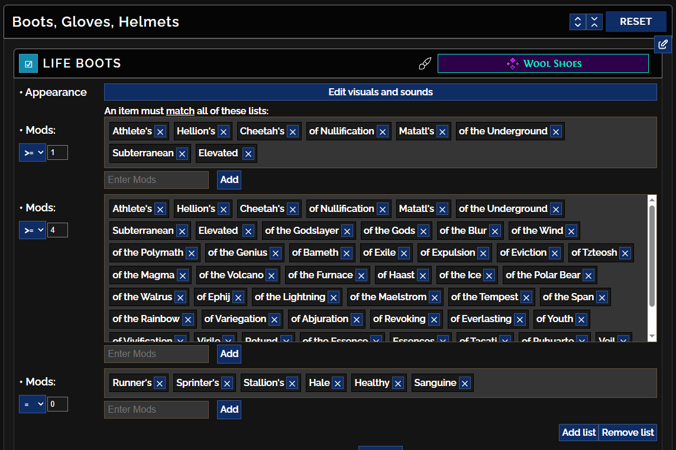Remove of the Polar Bear mod tag
This screenshot has width=676, height=450.
tap(588, 275)
